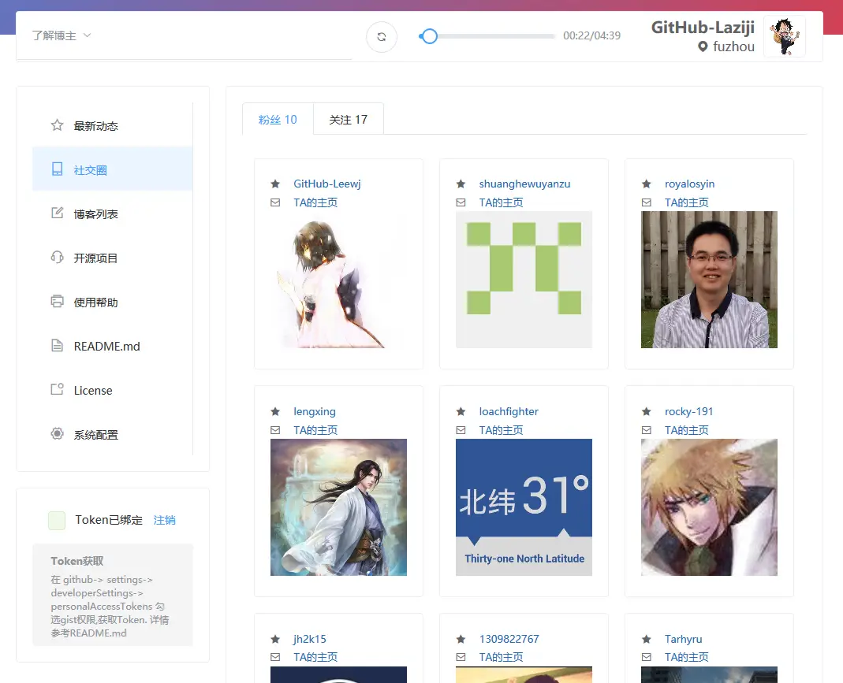Screen dimensions: 843x683
Task: Open 社交圈 in sidebar menu
Action: (112, 169)
